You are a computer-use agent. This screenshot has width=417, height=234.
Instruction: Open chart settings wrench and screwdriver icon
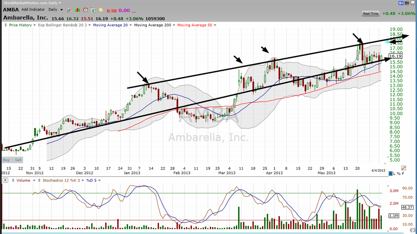pos(69,10)
